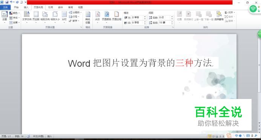Open the Undo history dropdown arrow
Image resolution: width=261 pixels, height=140 pixels.
click(x=14, y=2)
